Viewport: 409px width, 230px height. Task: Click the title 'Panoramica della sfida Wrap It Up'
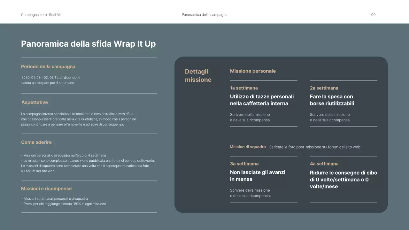(x=88, y=44)
